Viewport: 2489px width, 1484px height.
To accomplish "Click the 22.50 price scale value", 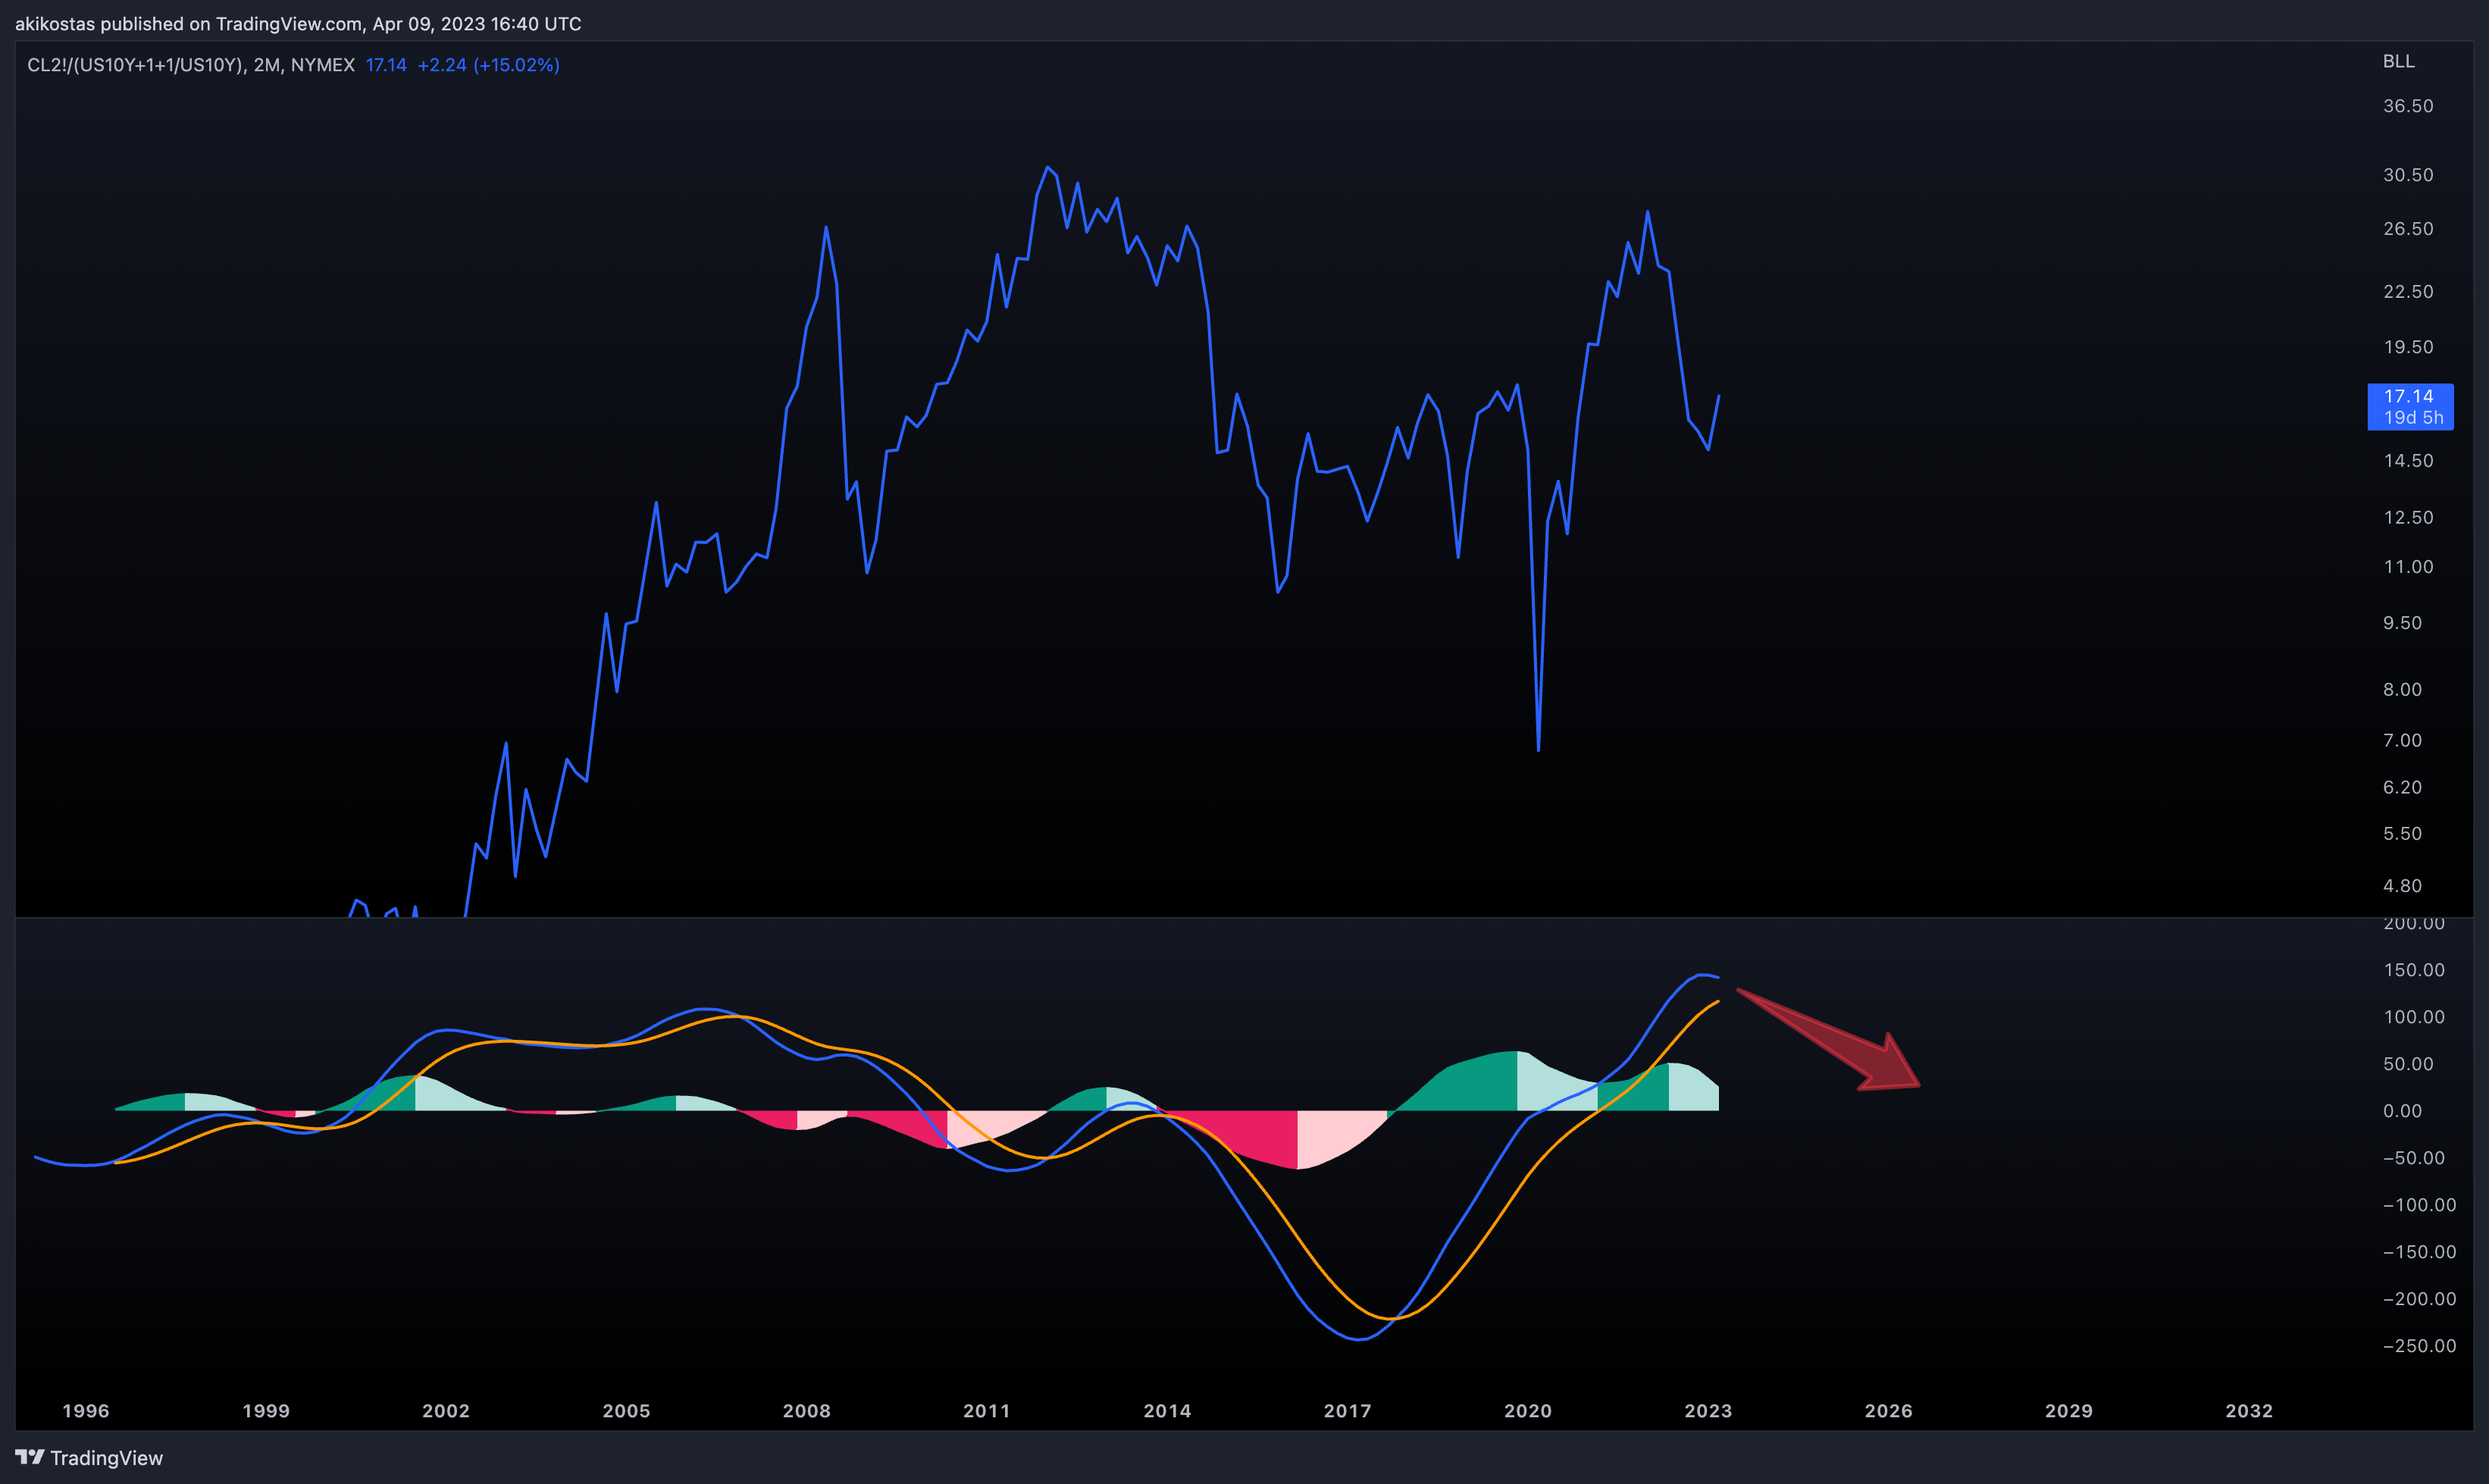I will (x=2408, y=291).
